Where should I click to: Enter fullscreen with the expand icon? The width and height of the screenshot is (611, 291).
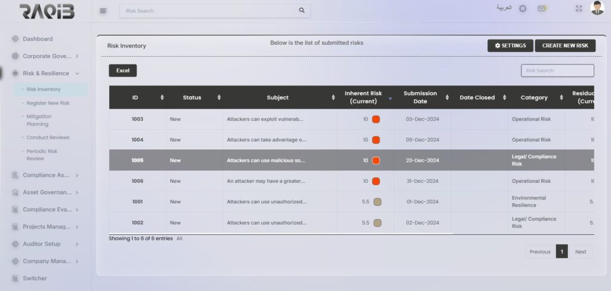point(578,8)
